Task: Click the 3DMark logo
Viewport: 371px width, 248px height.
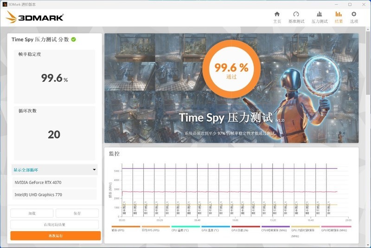Action: (34, 17)
